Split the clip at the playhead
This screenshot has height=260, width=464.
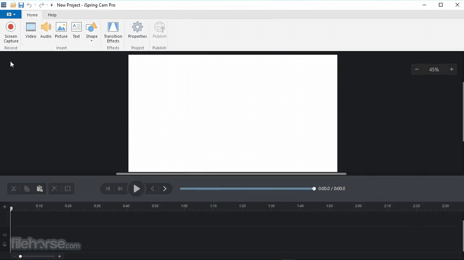tap(68, 189)
